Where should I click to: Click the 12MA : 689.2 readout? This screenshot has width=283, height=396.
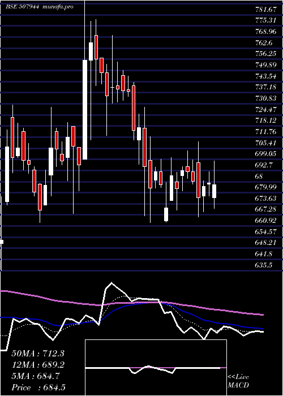pyautogui.click(x=38, y=365)
